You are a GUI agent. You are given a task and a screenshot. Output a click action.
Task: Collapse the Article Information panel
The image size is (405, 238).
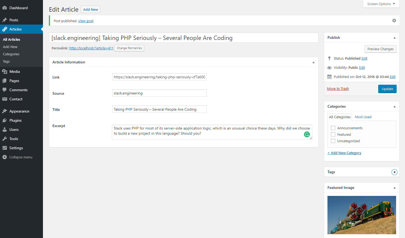[313, 62]
